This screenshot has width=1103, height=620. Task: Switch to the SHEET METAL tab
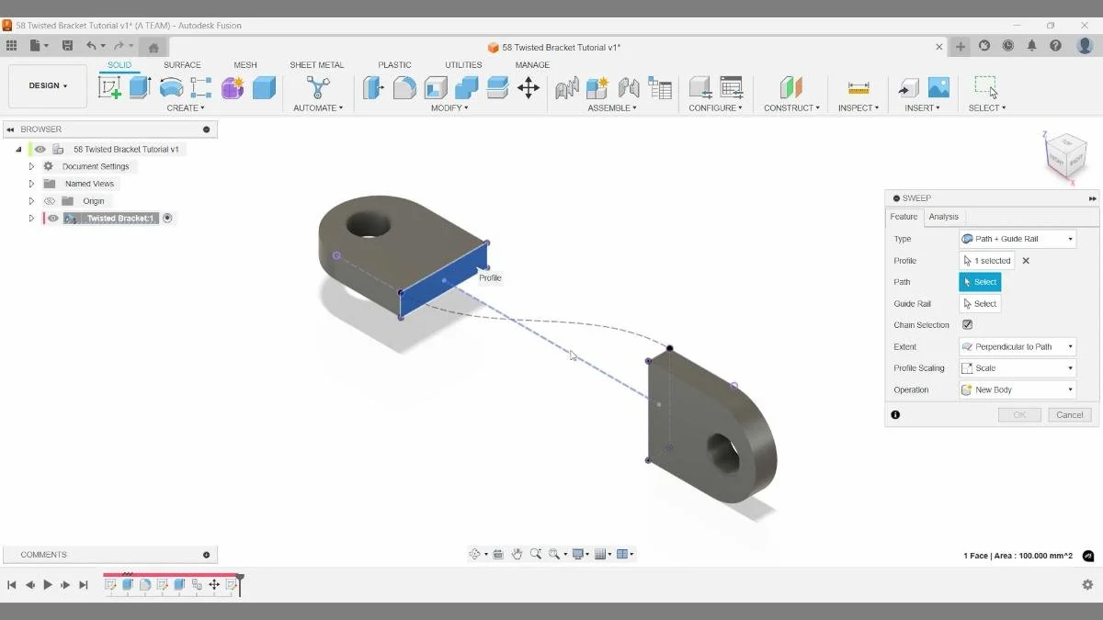(317, 65)
